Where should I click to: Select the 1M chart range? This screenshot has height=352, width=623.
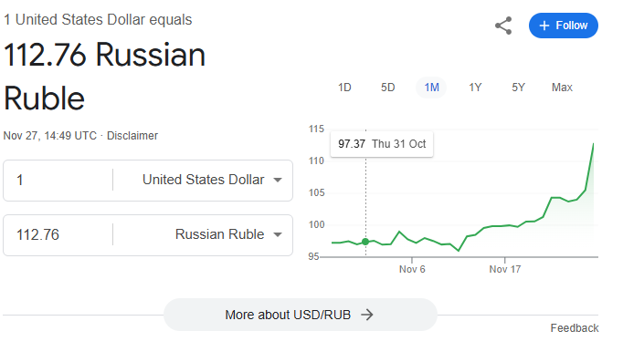[431, 88]
